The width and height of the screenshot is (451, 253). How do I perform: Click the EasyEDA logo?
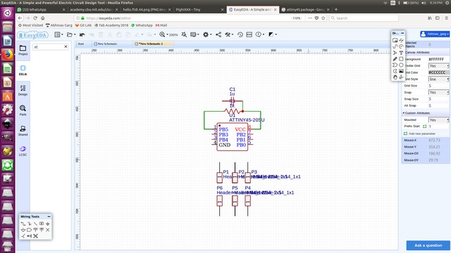[32, 35]
